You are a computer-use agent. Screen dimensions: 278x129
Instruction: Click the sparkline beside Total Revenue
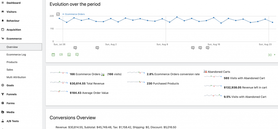point(59,82)
